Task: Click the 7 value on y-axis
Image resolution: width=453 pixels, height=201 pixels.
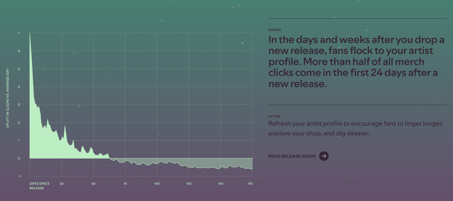Action: pyautogui.click(x=19, y=33)
